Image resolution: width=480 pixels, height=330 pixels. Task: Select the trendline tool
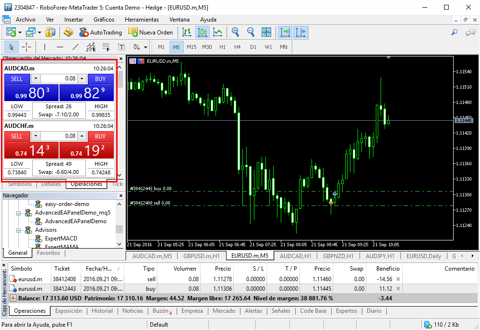click(x=75, y=47)
